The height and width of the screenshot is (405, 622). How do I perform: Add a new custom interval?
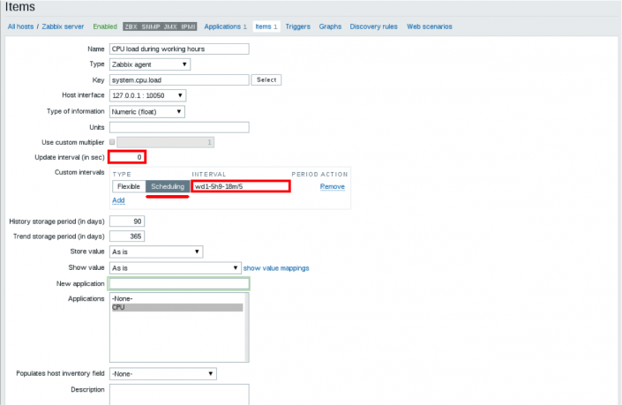(118, 200)
